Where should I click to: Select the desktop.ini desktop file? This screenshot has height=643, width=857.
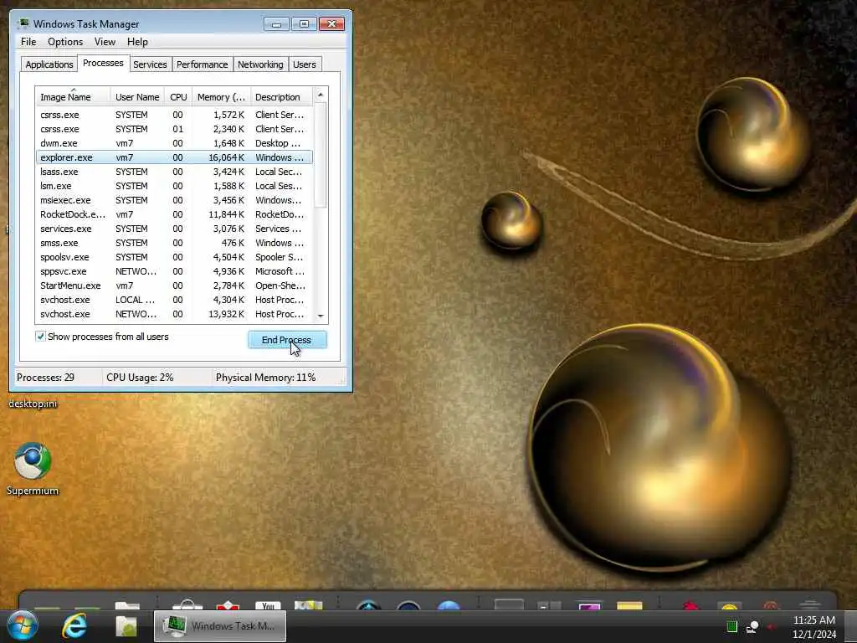point(33,404)
